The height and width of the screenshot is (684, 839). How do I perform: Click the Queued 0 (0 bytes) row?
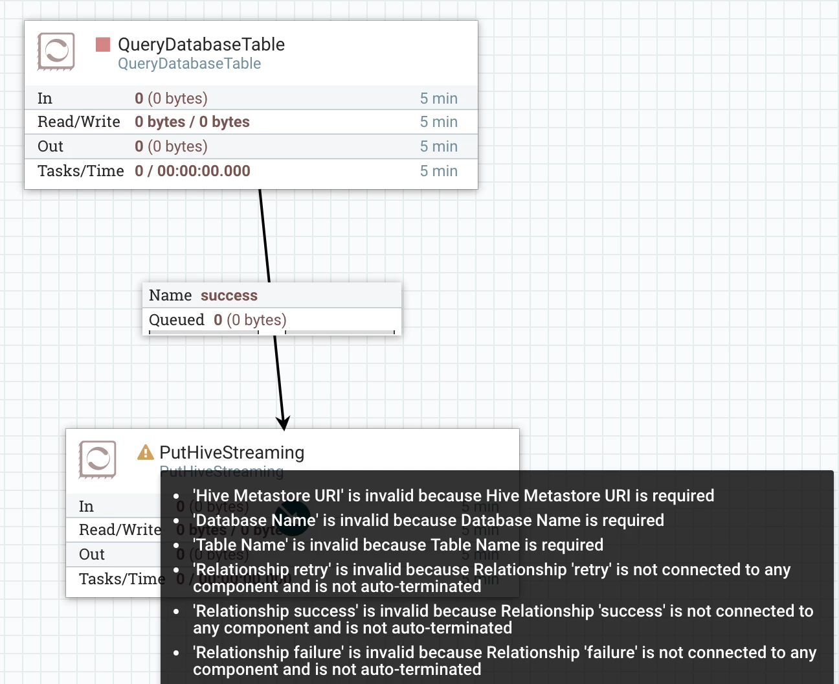click(x=272, y=320)
